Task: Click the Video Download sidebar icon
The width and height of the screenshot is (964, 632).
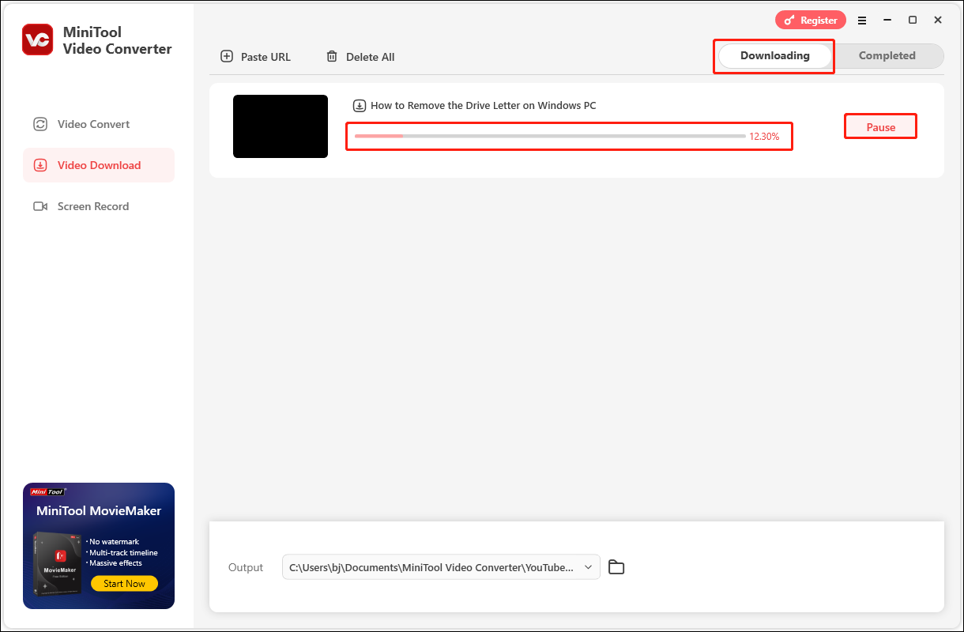Action: point(40,165)
